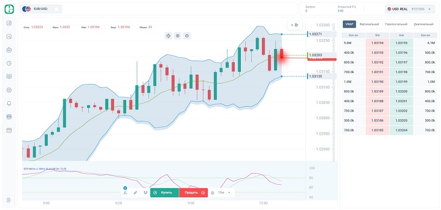The width and height of the screenshot is (441, 210).
Task: Select the pencil drawing tool on chart toolbar
Action: click(x=135, y=192)
